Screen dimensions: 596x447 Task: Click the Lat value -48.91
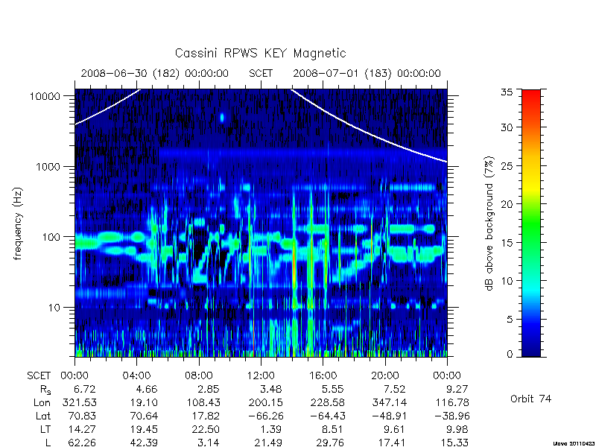[x=390, y=416]
